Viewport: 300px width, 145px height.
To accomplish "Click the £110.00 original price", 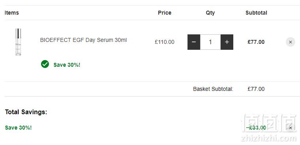I will point(165,42).
